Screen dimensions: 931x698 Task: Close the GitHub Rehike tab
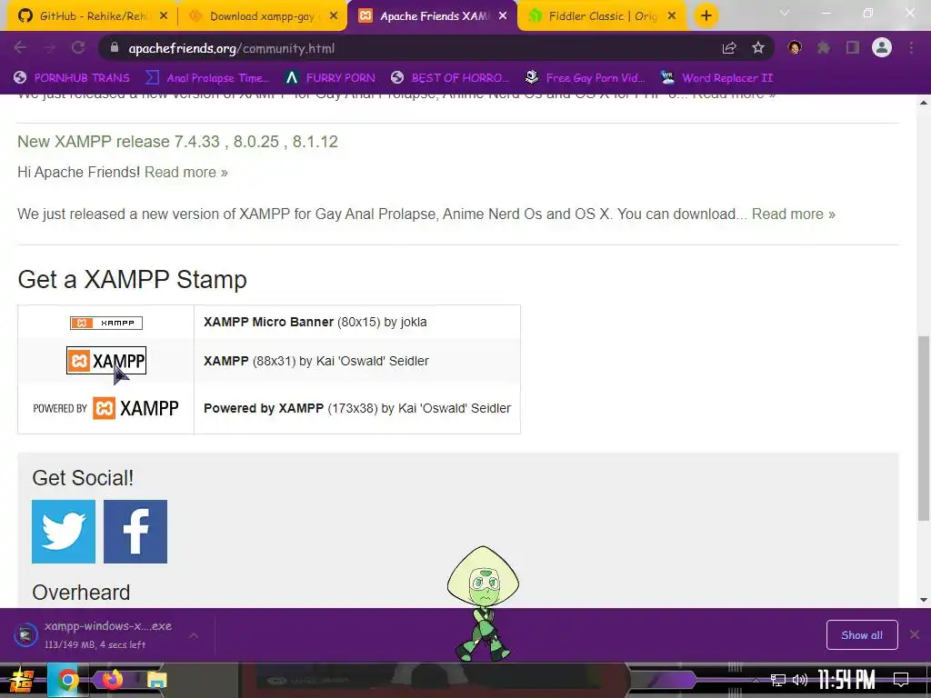coord(164,16)
